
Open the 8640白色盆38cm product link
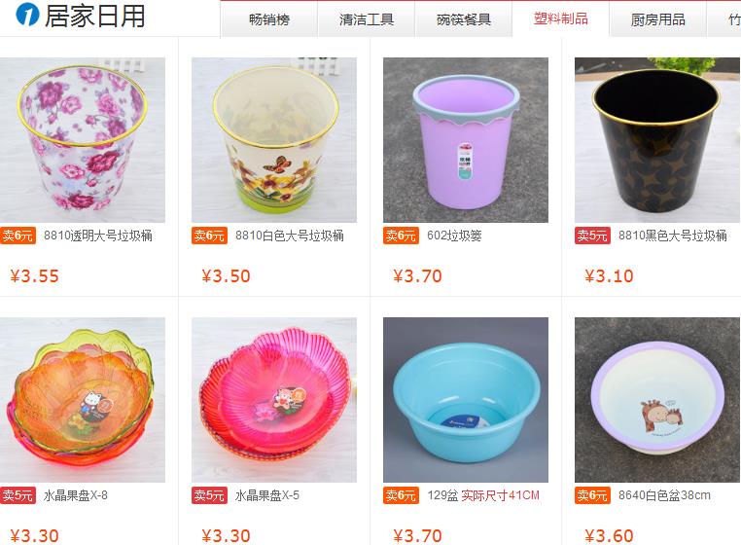[x=664, y=495]
